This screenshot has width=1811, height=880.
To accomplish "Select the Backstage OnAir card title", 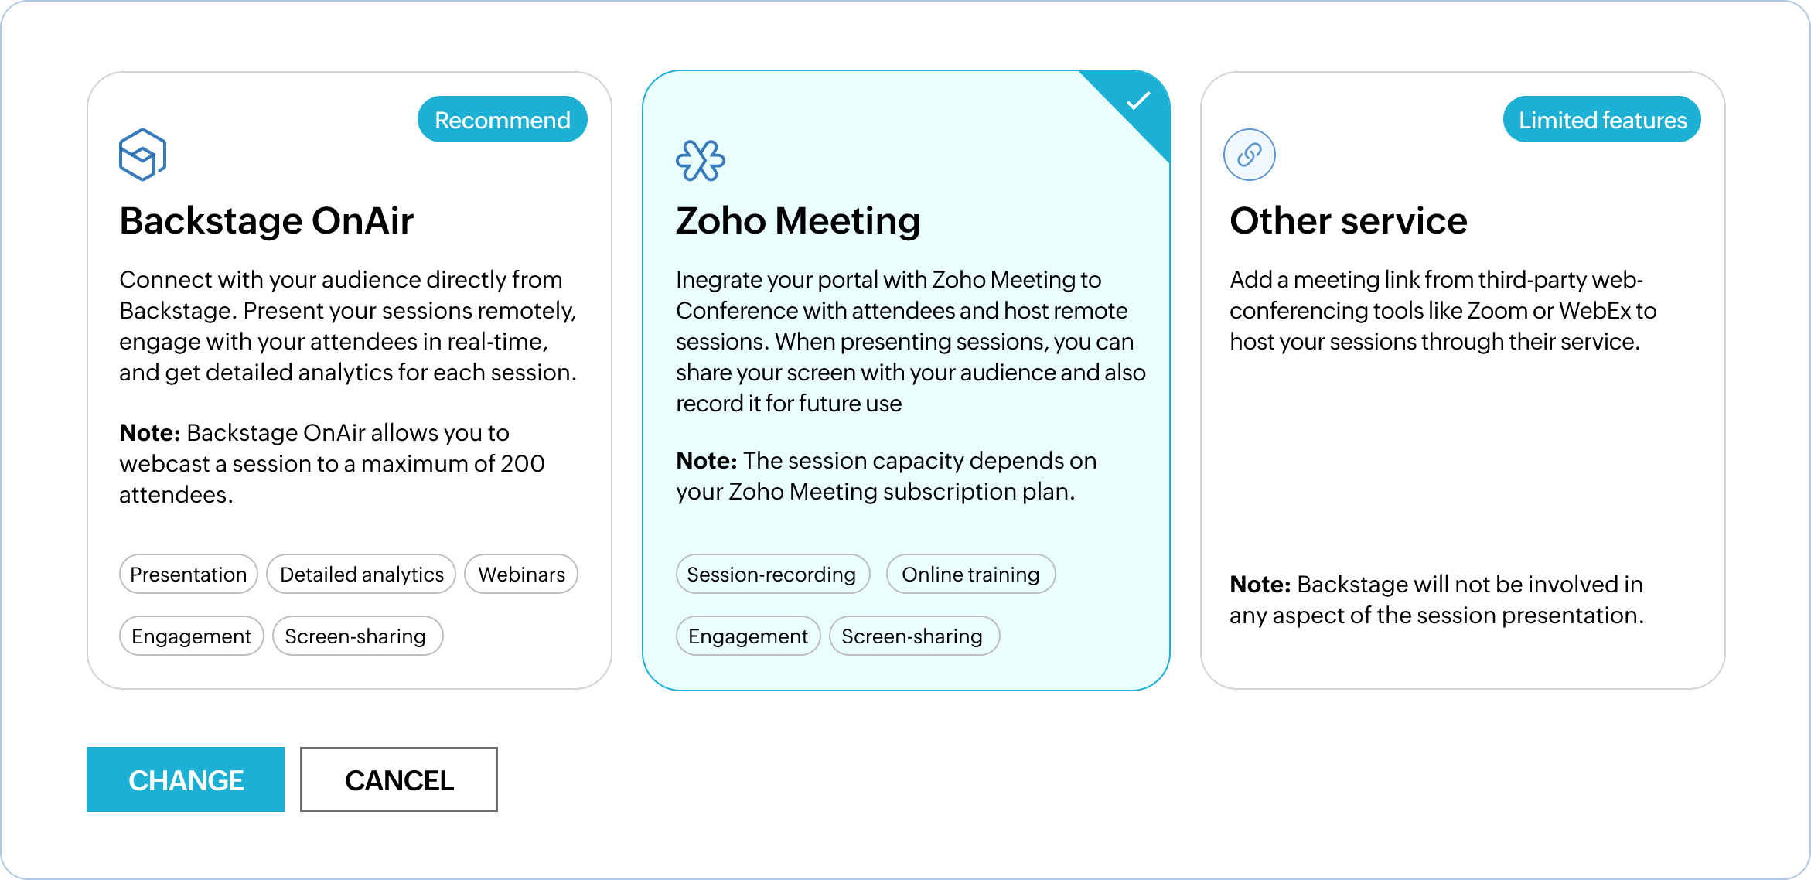I will [266, 221].
